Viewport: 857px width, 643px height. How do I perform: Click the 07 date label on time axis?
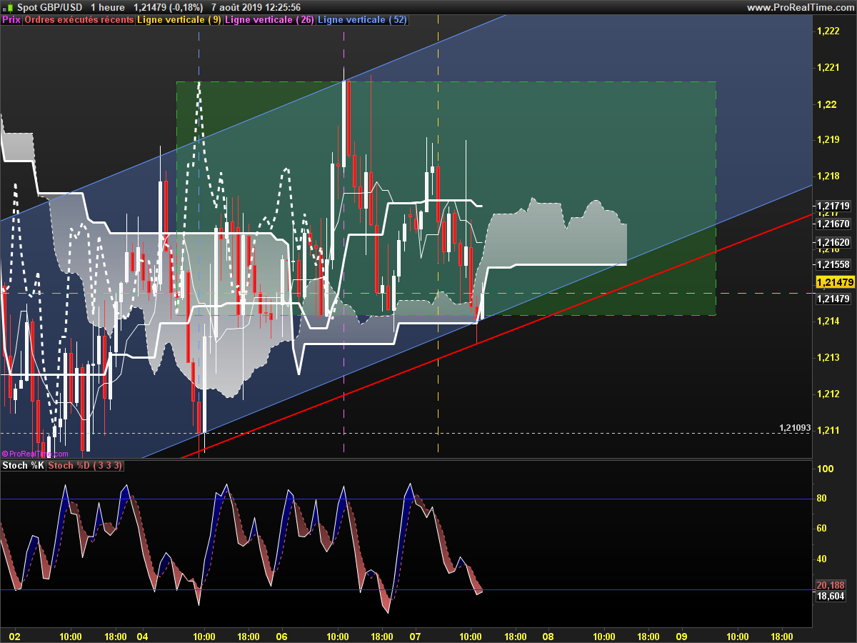(x=415, y=636)
